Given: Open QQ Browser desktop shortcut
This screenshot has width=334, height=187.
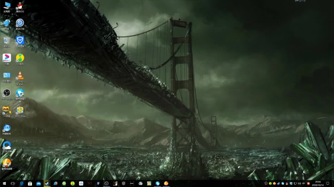Looking at the screenshot, I should click(7, 147).
